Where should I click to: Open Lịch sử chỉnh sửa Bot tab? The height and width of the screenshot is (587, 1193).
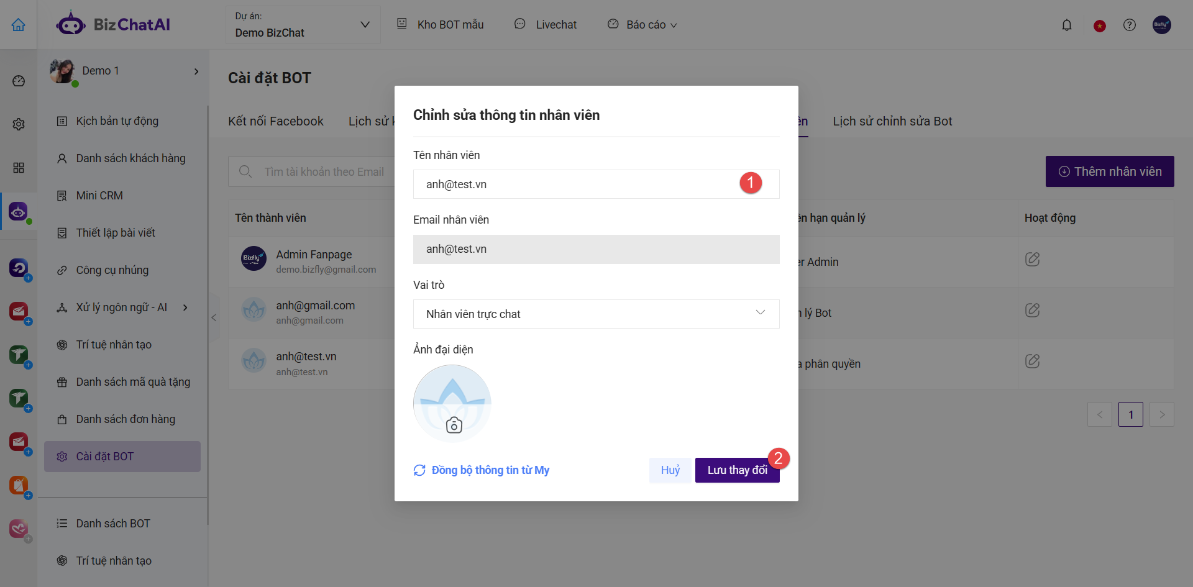click(x=892, y=121)
